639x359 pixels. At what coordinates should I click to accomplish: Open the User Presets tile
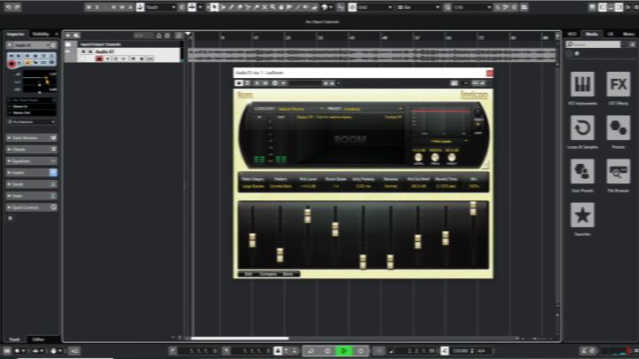(582, 171)
